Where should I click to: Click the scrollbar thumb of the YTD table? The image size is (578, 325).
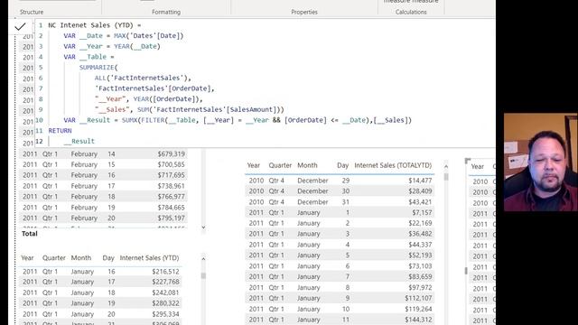point(203,275)
